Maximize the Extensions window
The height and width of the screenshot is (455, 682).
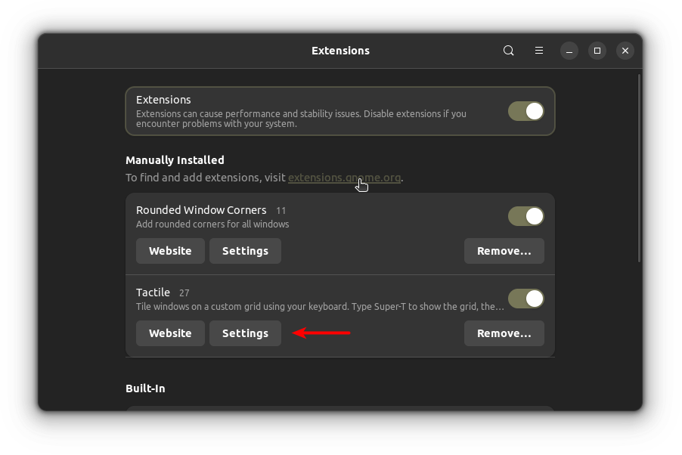pyautogui.click(x=597, y=51)
